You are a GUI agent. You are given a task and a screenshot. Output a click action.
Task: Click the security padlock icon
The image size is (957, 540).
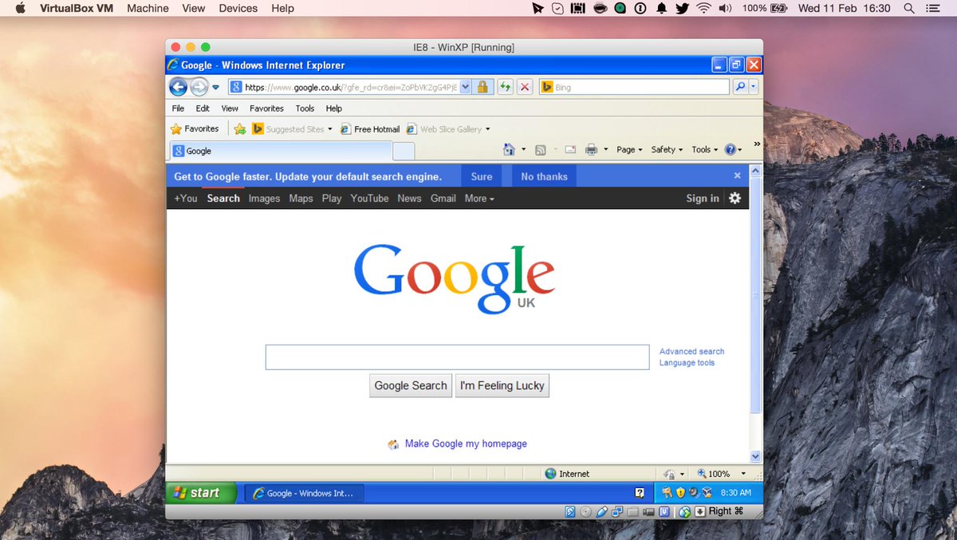[x=482, y=88]
